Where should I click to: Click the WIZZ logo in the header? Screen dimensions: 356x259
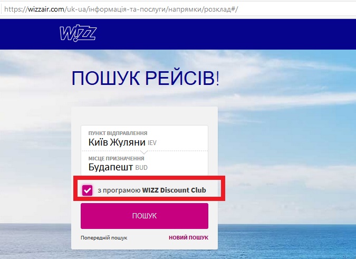click(78, 33)
